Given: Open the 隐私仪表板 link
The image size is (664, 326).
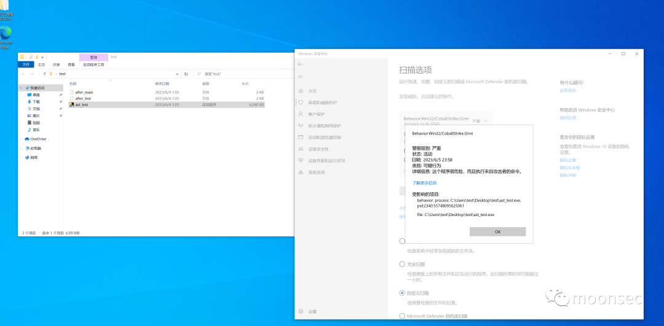Looking at the screenshot, I should [x=570, y=168].
